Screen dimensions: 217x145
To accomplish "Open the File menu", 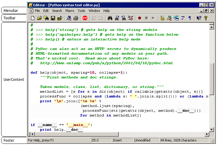I will tap(37, 11).
